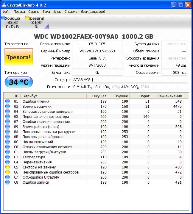
Task: Click the blue status orb next to Хорошо
Action: (3, 18)
